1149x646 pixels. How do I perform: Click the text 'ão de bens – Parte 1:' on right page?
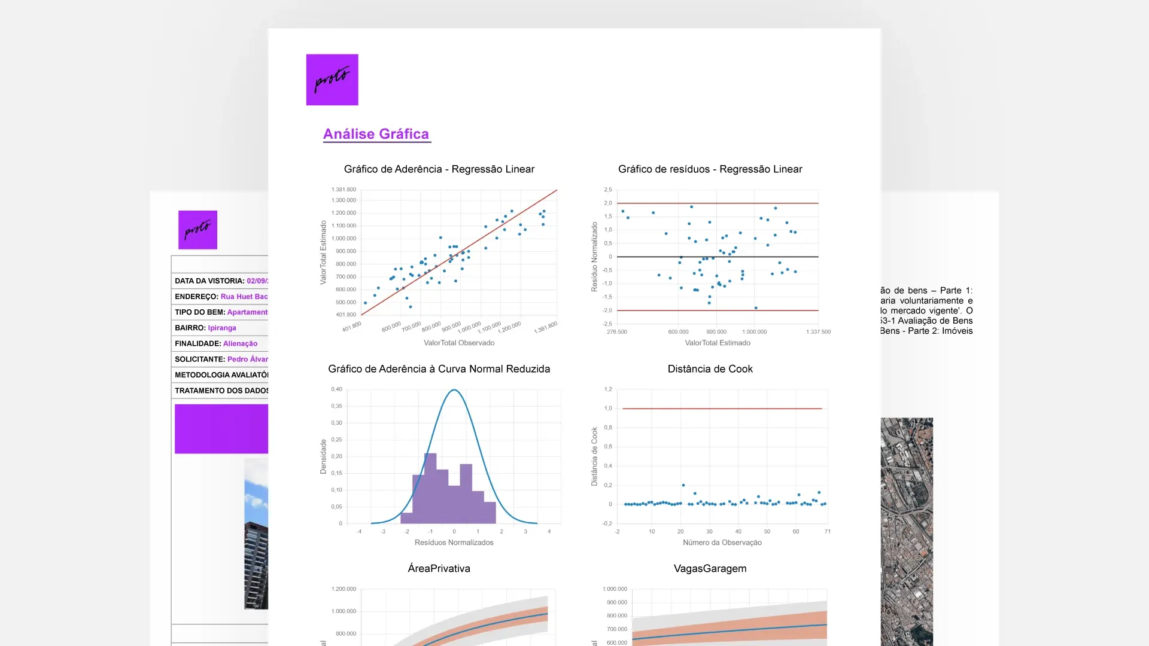926,291
